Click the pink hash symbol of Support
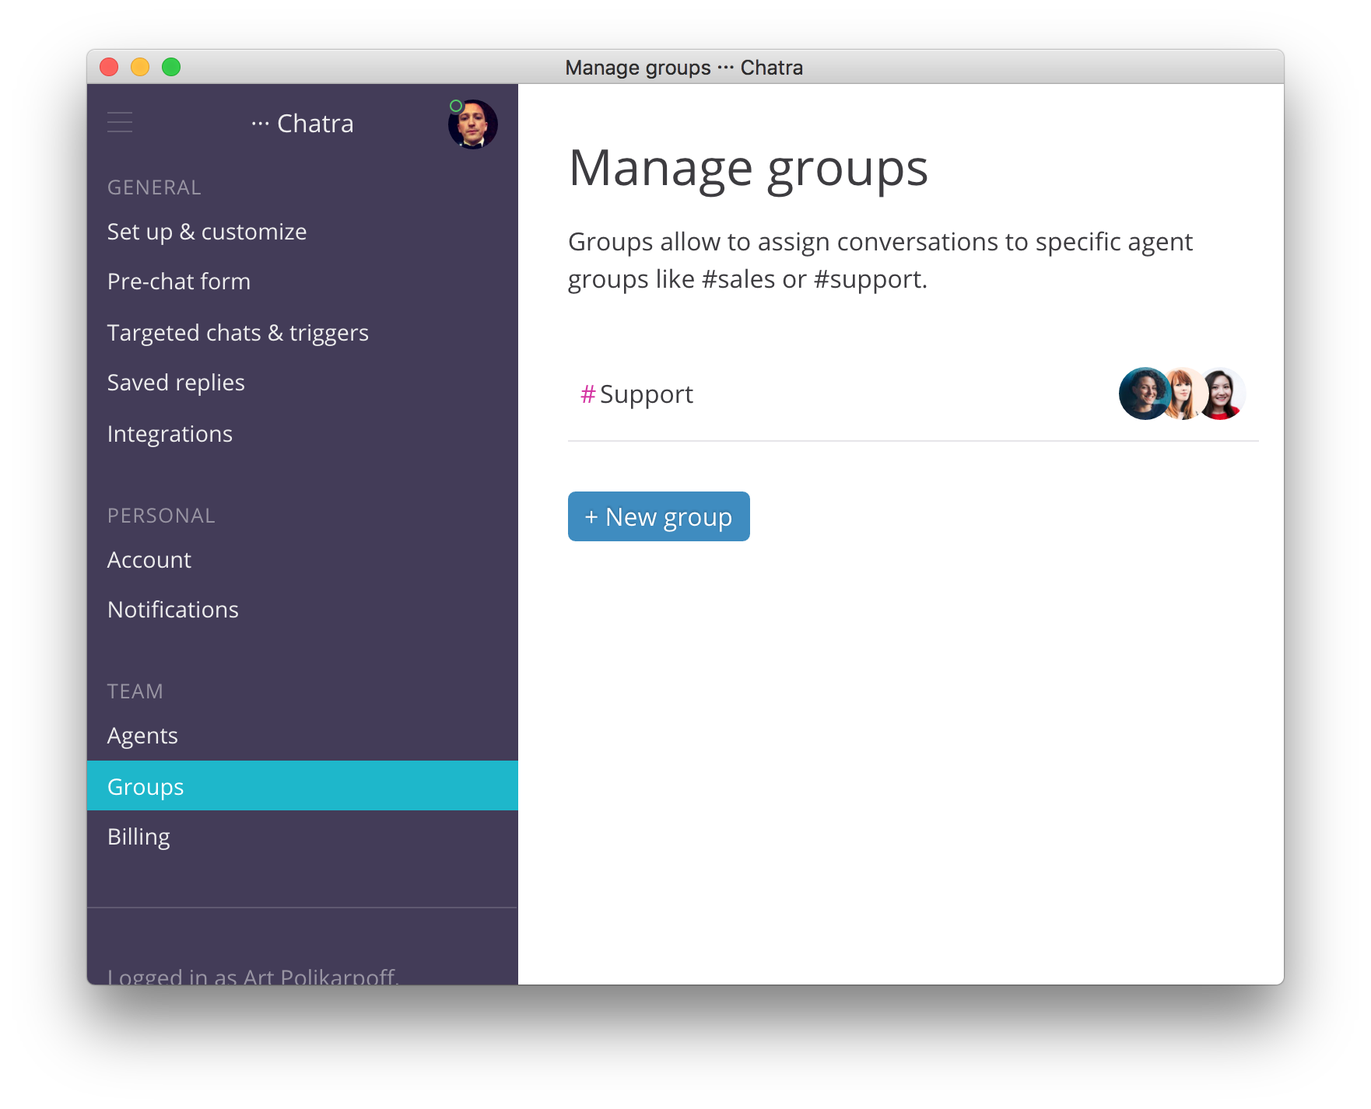 [587, 394]
